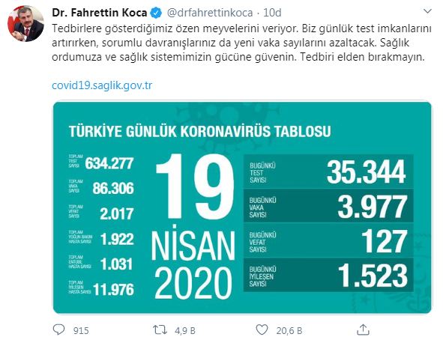Like the tweet with heart icon
The image size is (443, 337).
click(262, 330)
